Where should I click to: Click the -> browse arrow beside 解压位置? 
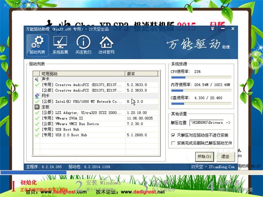(228, 122)
